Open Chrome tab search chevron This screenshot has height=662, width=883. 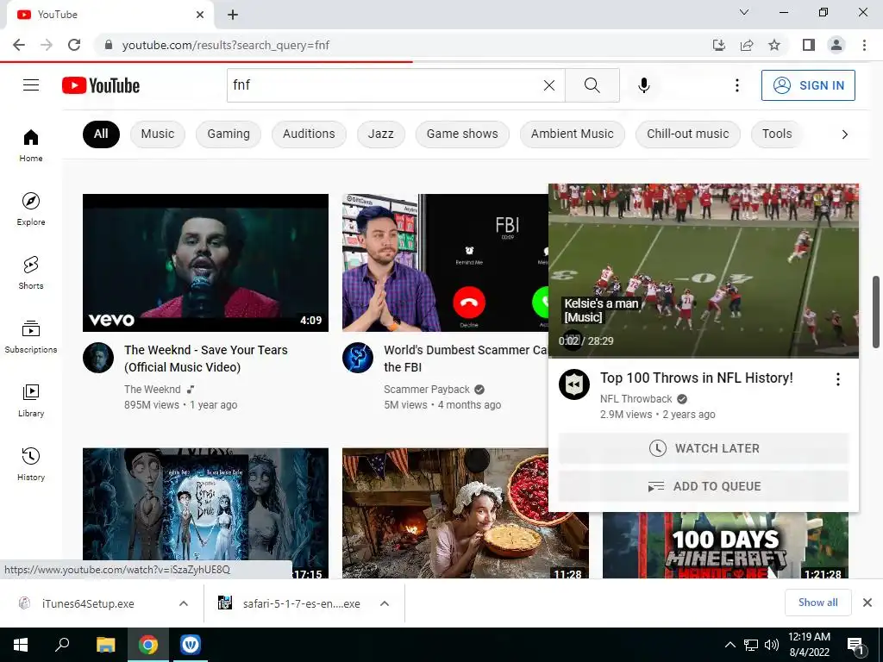pyautogui.click(x=744, y=12)
